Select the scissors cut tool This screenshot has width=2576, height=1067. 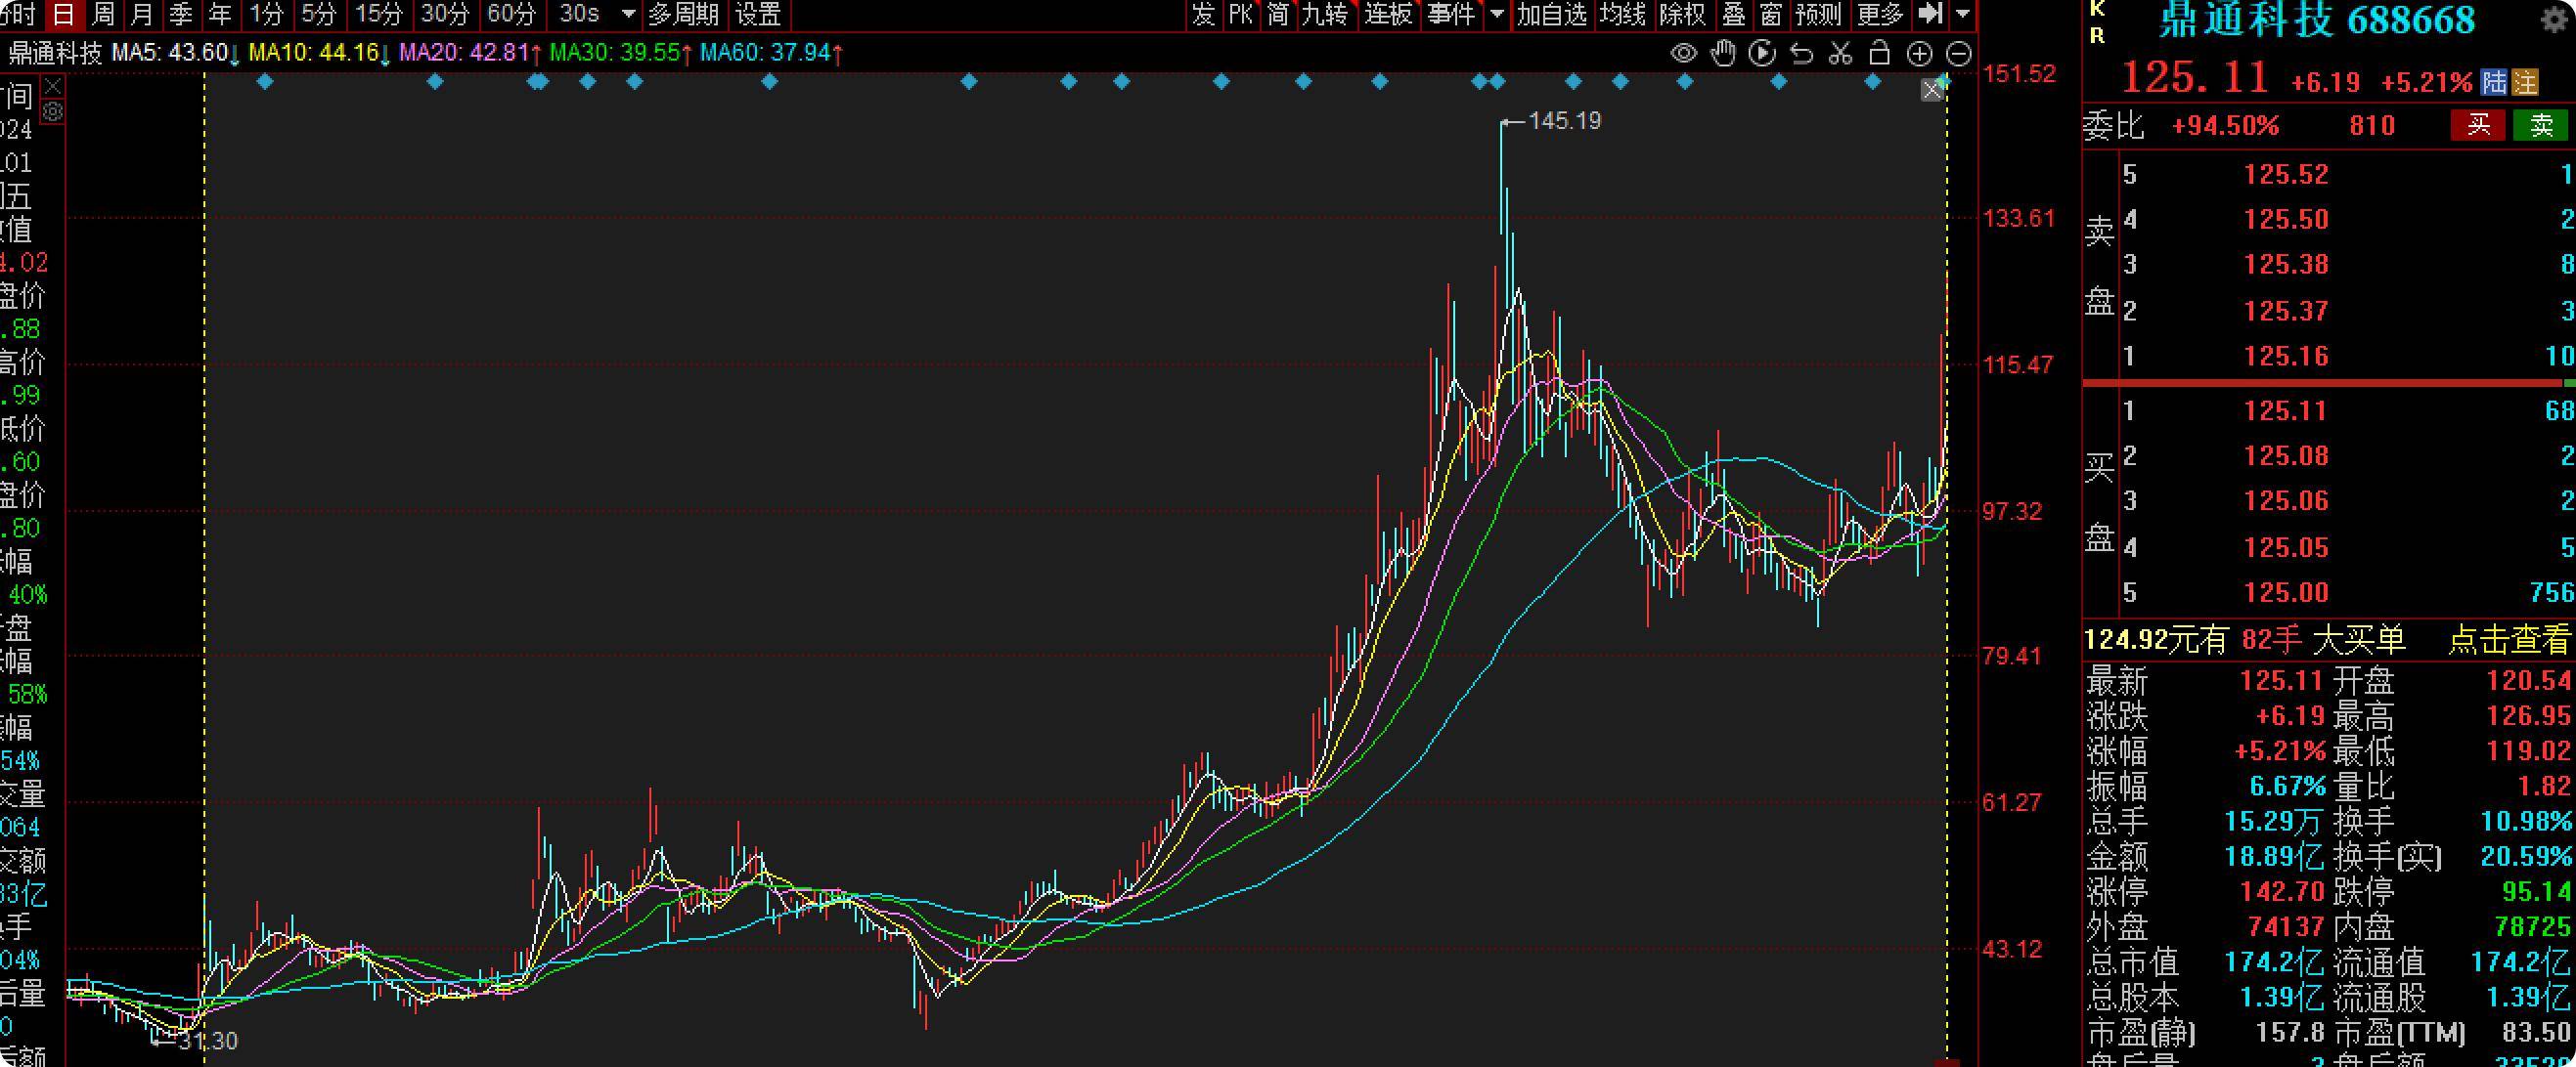click(x=1840, y=54)
